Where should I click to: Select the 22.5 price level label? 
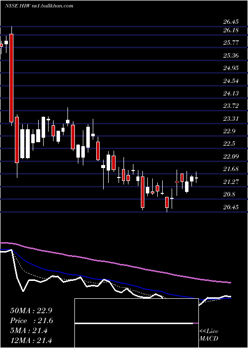click(229, 144)
